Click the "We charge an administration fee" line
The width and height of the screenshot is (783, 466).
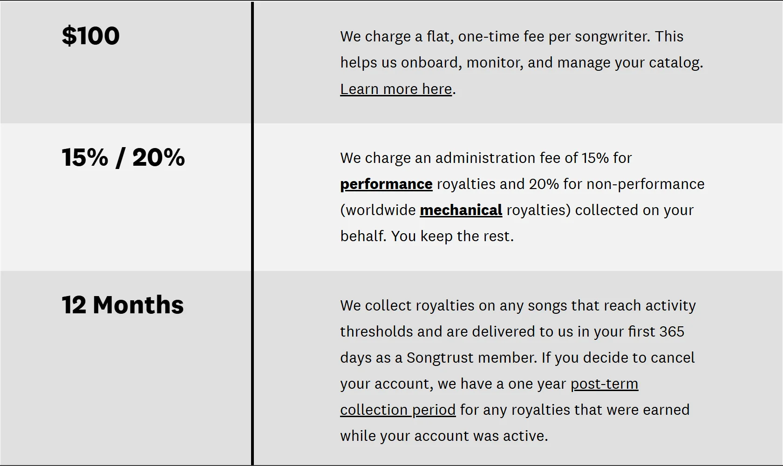(x=485, y=158)
